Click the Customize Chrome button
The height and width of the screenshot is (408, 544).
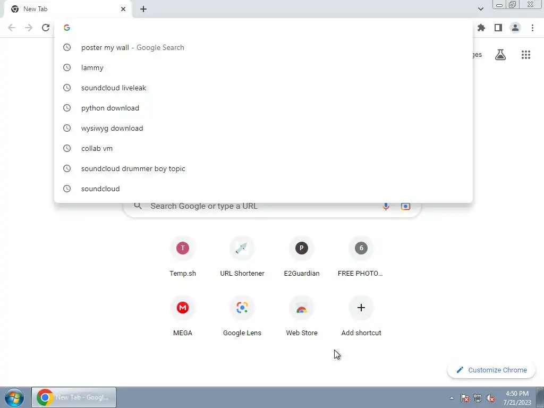(491, 370)
